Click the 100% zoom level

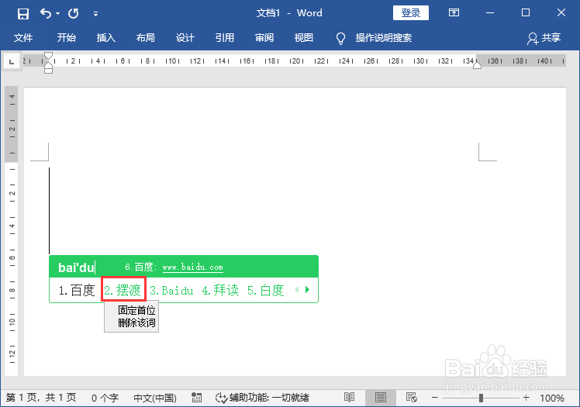(x=552, y=398)
